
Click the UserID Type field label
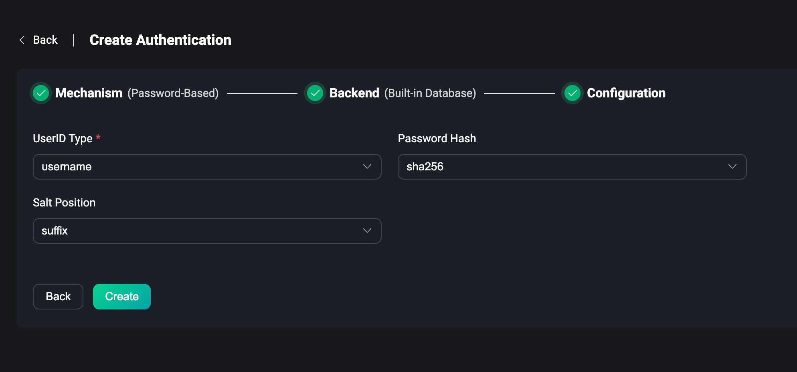(63, 139)
